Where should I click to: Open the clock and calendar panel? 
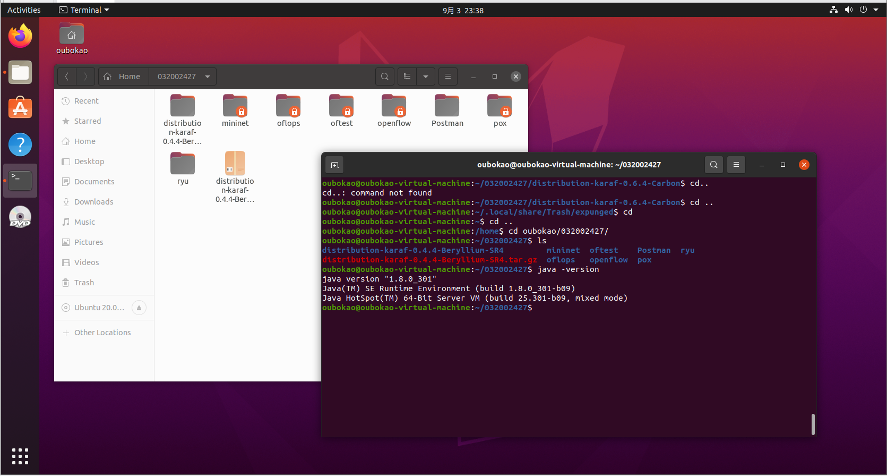463,10
